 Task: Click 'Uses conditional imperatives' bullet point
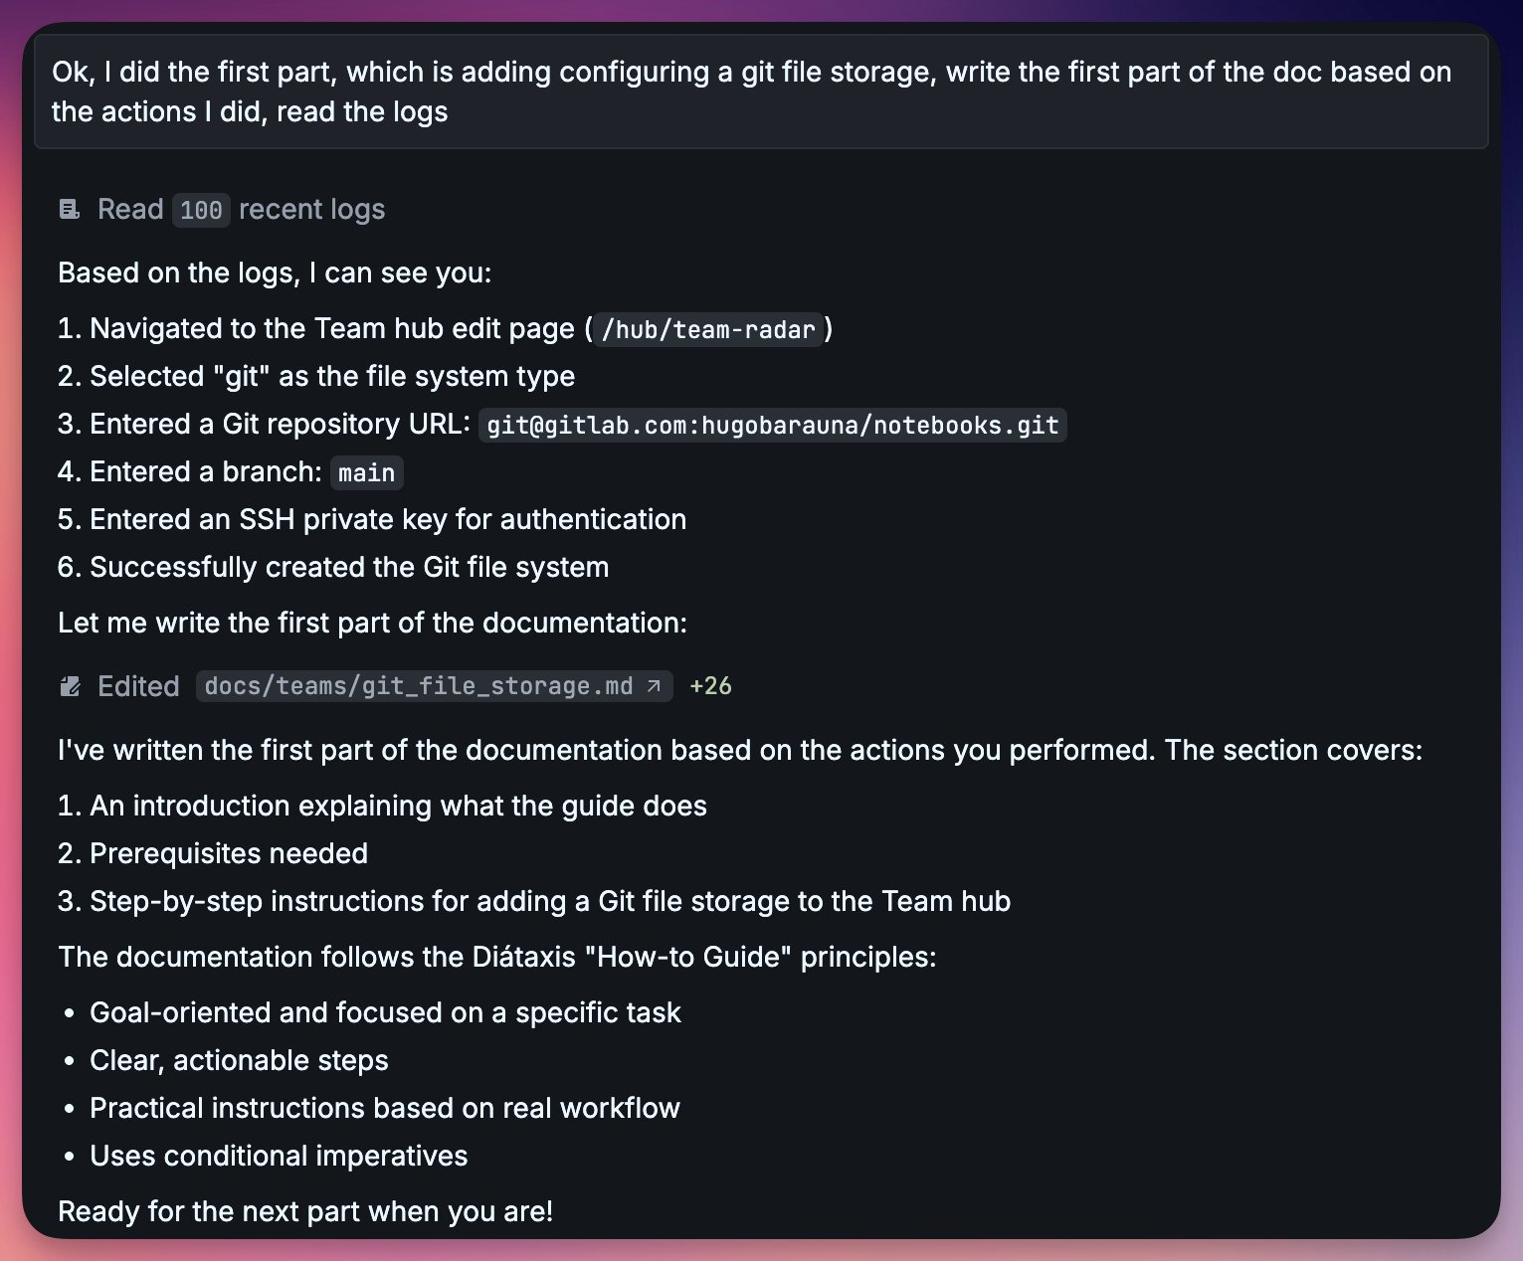point(279,1156)
